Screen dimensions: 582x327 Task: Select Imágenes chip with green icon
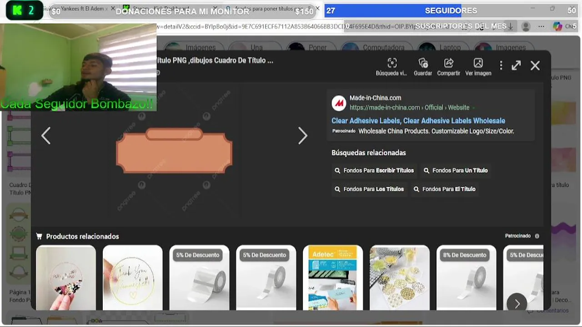point(193,47)
